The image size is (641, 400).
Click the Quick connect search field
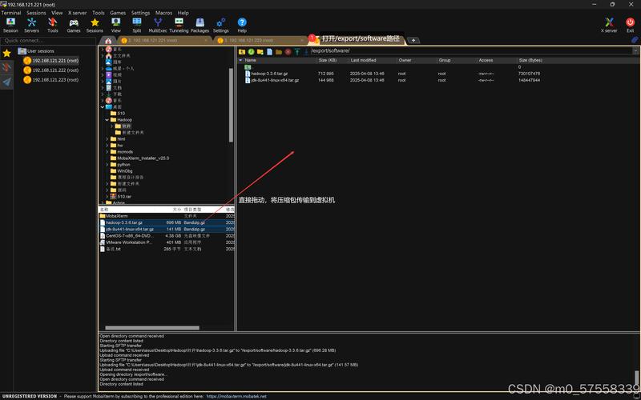[48, 41]
